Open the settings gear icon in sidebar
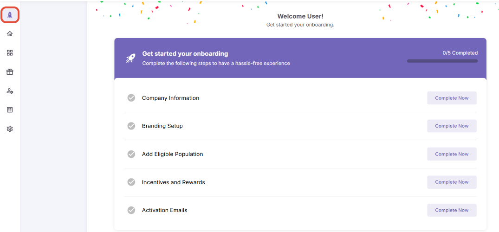499x232 pixels. 10,129
